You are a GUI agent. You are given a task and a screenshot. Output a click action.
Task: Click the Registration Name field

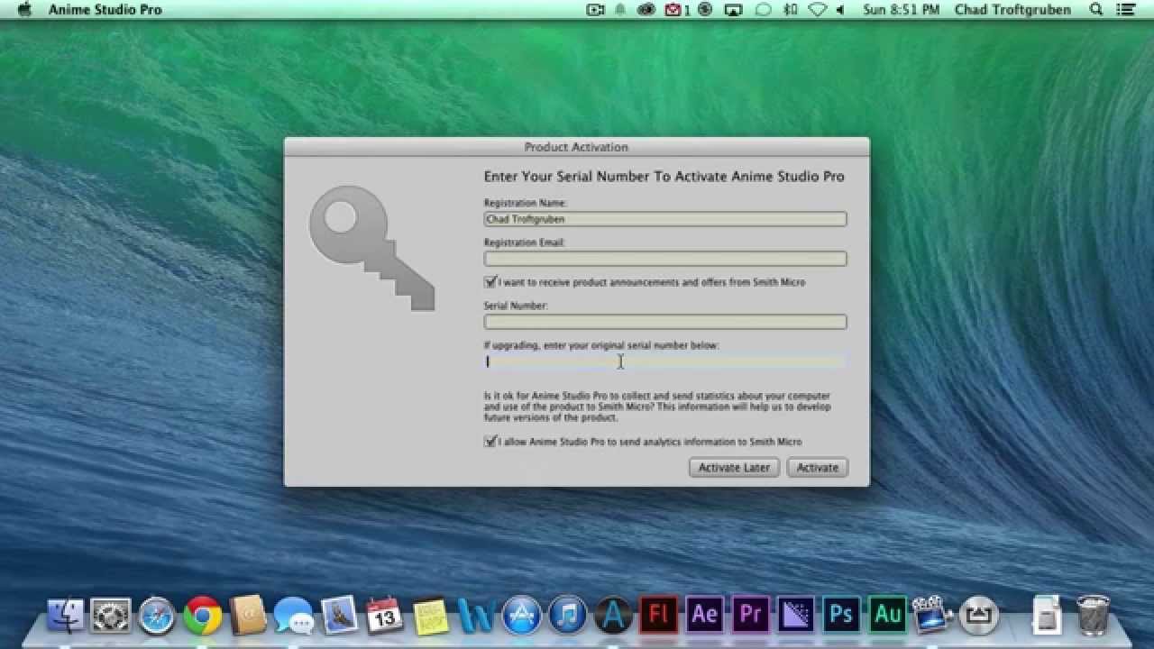click(665, 219)
